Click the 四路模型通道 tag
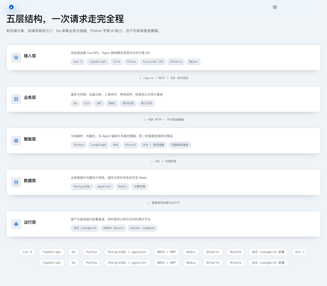This screenshot has height=286, width=327. pyautogui.click(x=180, y=145)
